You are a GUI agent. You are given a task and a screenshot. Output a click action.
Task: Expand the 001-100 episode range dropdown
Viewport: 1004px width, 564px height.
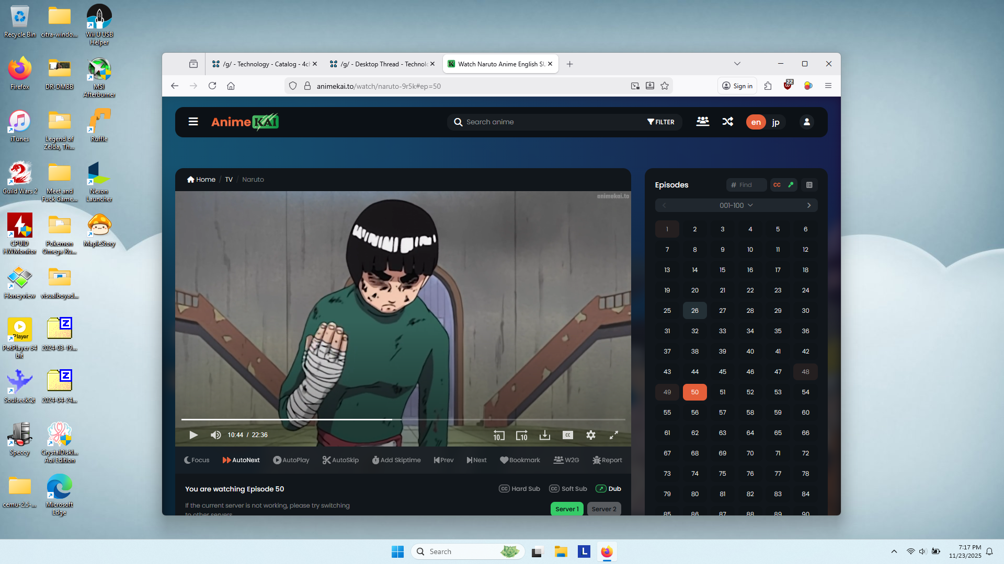pyautogui.click(x=736, y=205)
